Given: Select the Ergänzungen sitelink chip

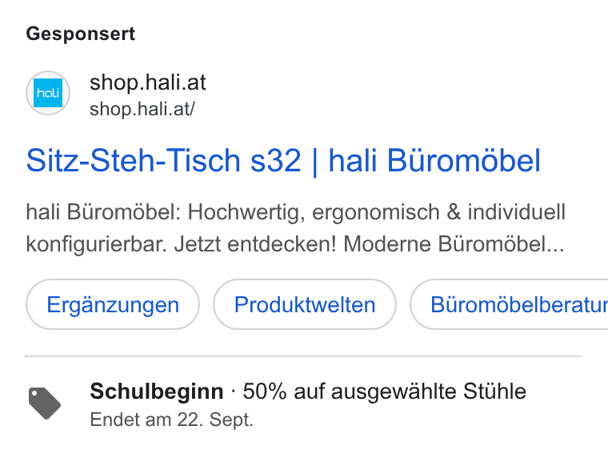Looking at the screenshot, I should pyautogui.click(x=113, y=304).
